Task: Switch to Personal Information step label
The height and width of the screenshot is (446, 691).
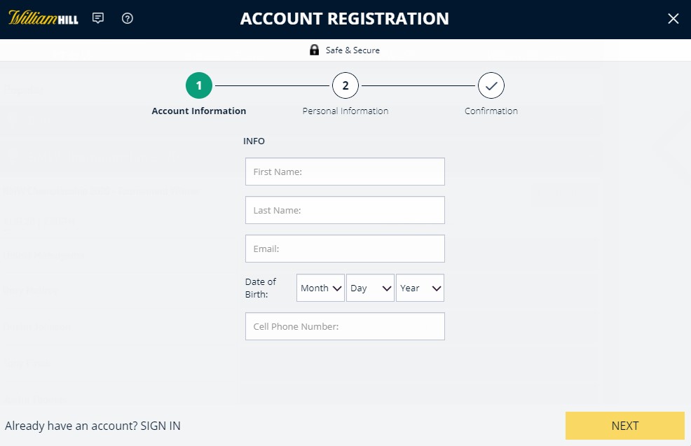Action: pos(345,111)
